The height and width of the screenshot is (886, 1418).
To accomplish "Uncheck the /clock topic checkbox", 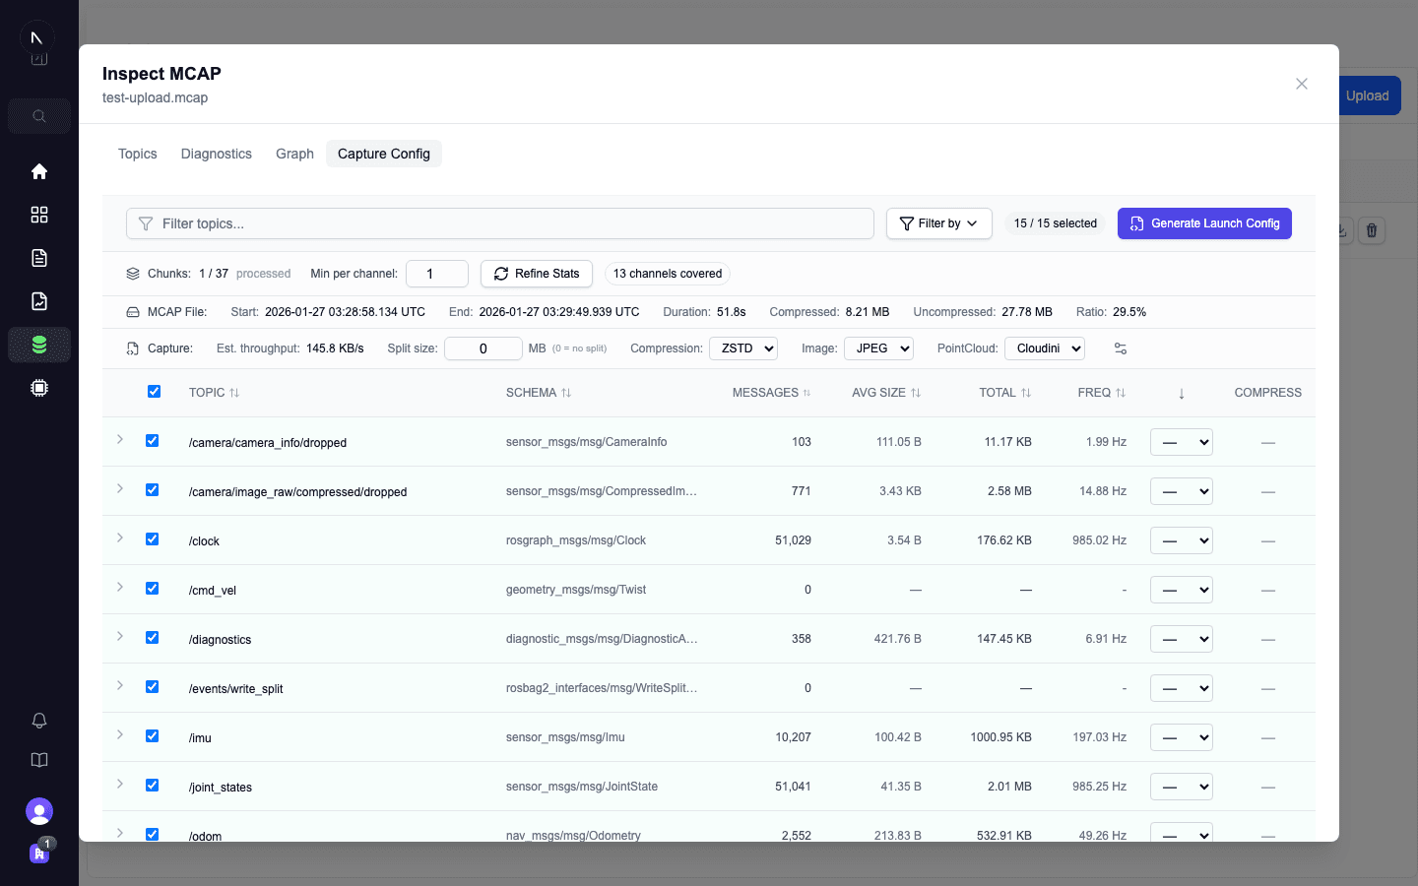I will point(152,538).
